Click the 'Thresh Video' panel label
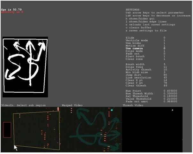 point(133,105)
